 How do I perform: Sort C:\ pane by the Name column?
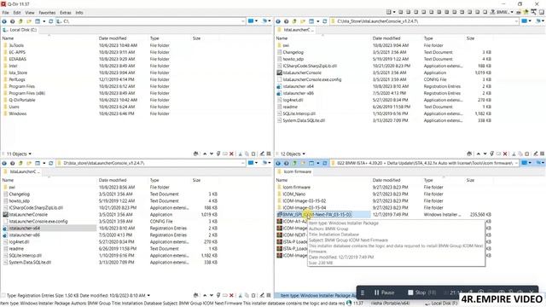[x=8, y=38]
